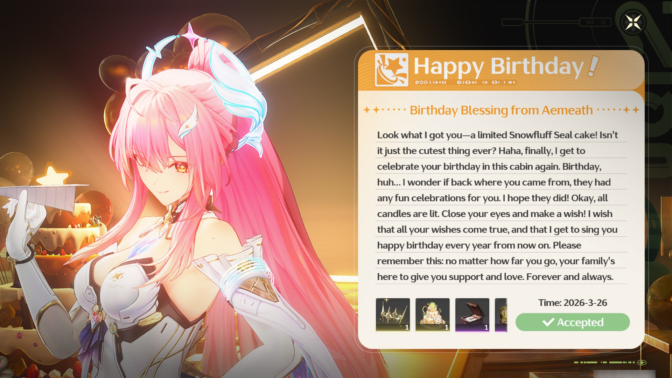Click Birthday Blessing from Aemeath heading
Image resolution: width=672 pixels, height=378 pixels.
pos(501,110)
